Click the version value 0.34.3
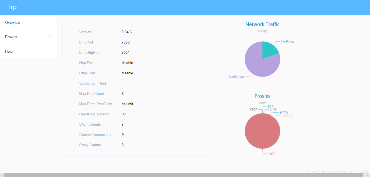The width and height of the screenshot is (370, 177). click(127, 32)
